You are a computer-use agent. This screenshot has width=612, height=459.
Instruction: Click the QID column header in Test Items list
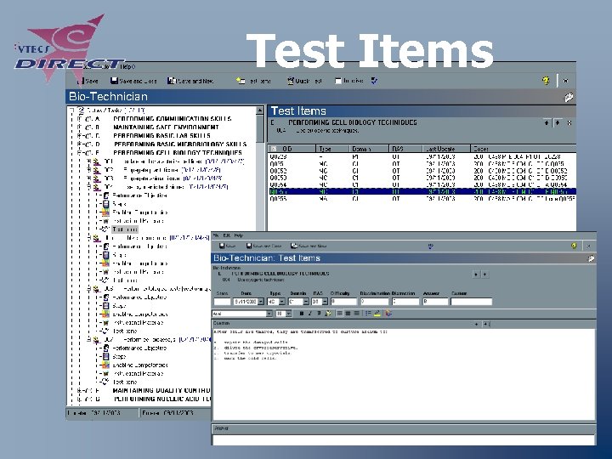292,149
